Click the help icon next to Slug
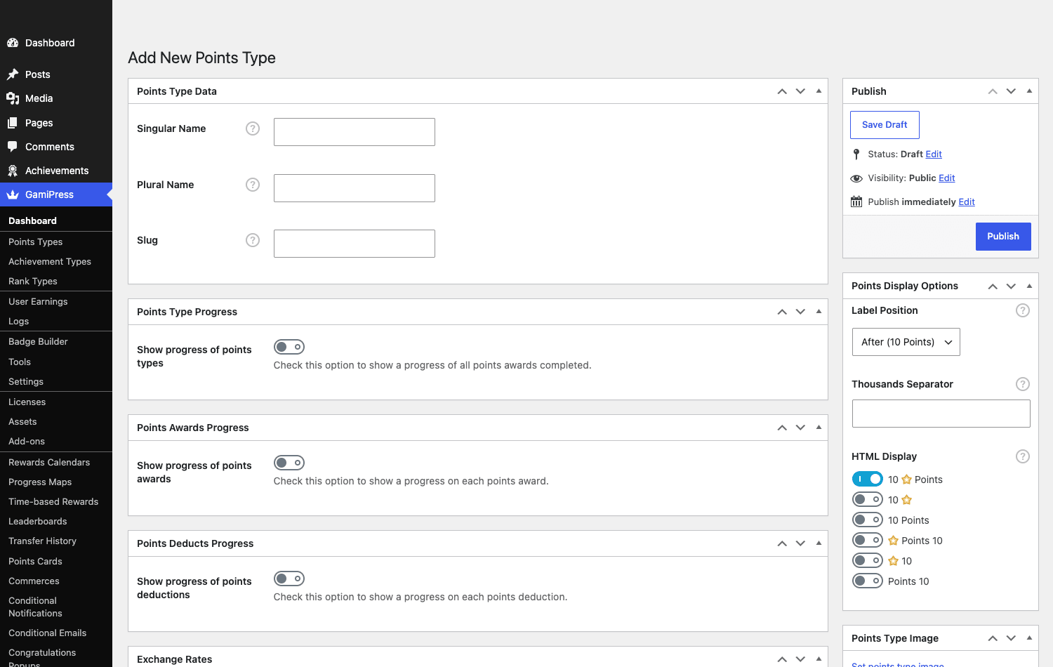Screen dimensions: 1053x667 pos(253,240)
